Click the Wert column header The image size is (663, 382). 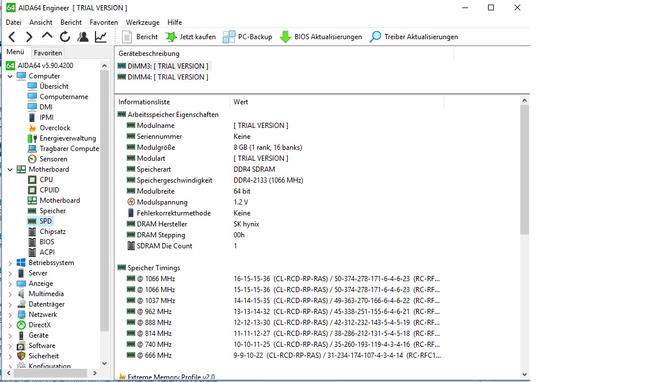pos(337,102)
